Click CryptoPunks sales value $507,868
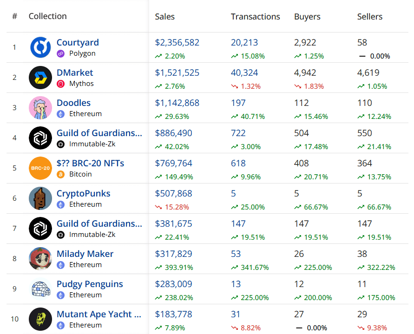The image size is (414, 334). 173,194
